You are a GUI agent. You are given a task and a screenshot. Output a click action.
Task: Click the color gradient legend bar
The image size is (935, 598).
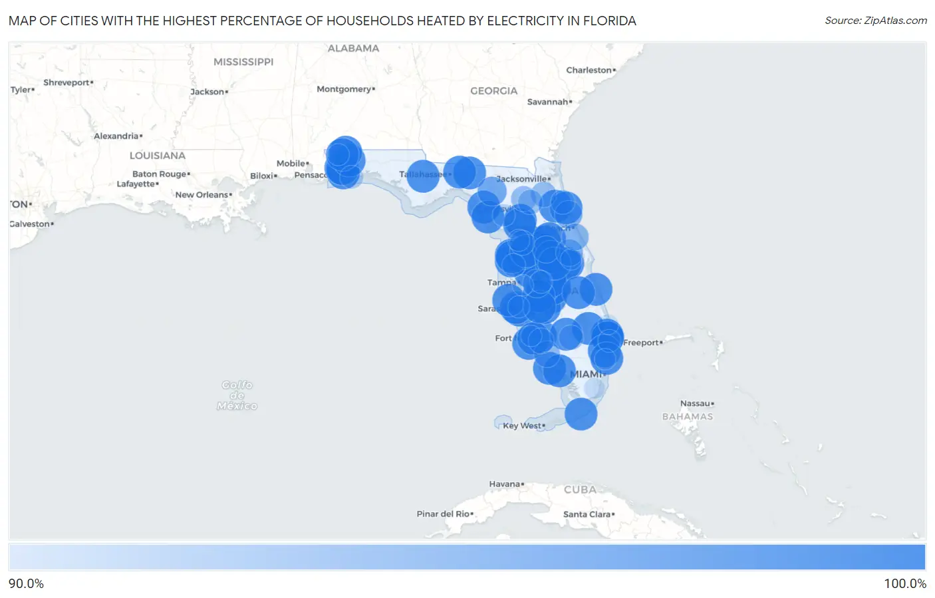(x=467, y=557)
